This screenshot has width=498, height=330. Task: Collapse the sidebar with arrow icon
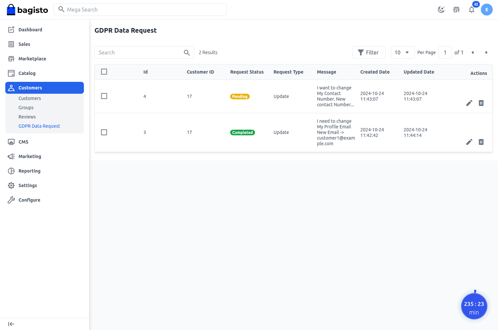[11, 324]
